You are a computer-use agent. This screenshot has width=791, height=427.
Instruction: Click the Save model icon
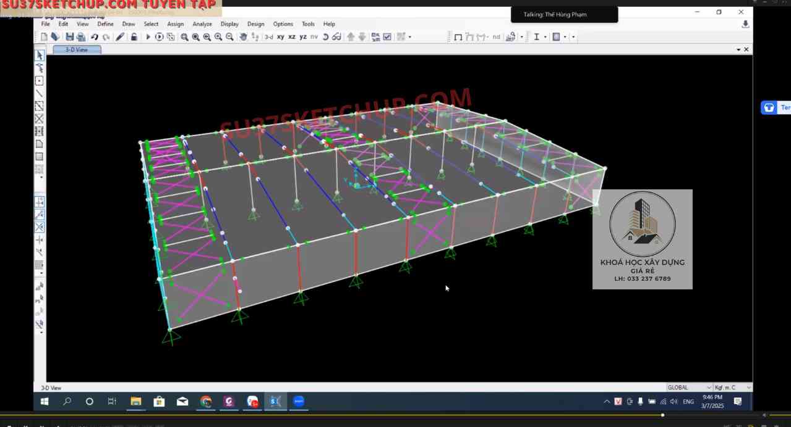point(69,37)
